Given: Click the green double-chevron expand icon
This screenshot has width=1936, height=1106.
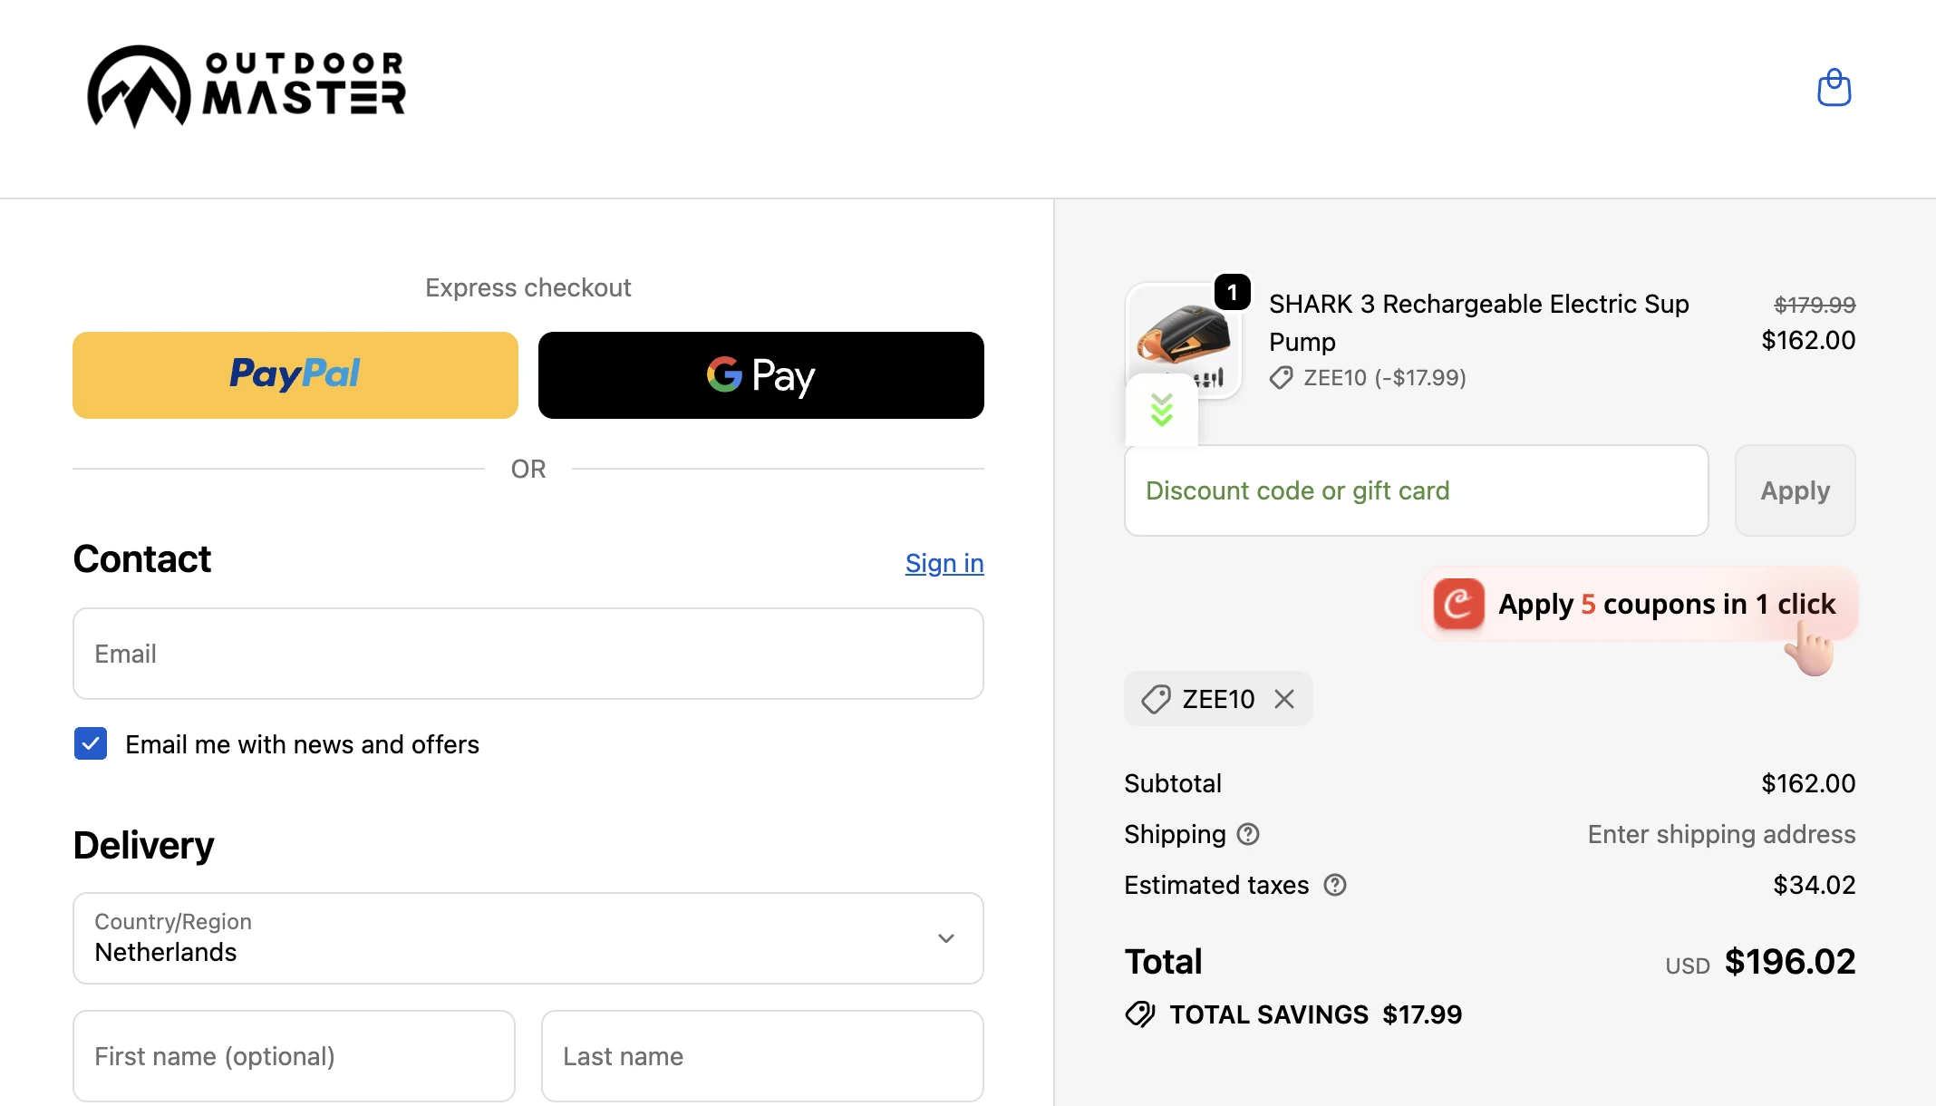Looking at the screenshot, I should (x=1161, y=410).
